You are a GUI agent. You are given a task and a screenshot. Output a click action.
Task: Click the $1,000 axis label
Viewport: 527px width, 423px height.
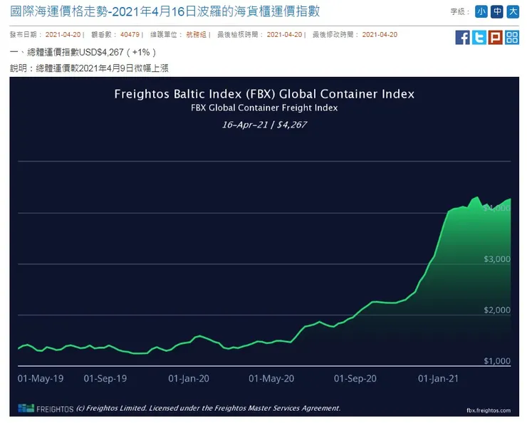pos(497,361)
